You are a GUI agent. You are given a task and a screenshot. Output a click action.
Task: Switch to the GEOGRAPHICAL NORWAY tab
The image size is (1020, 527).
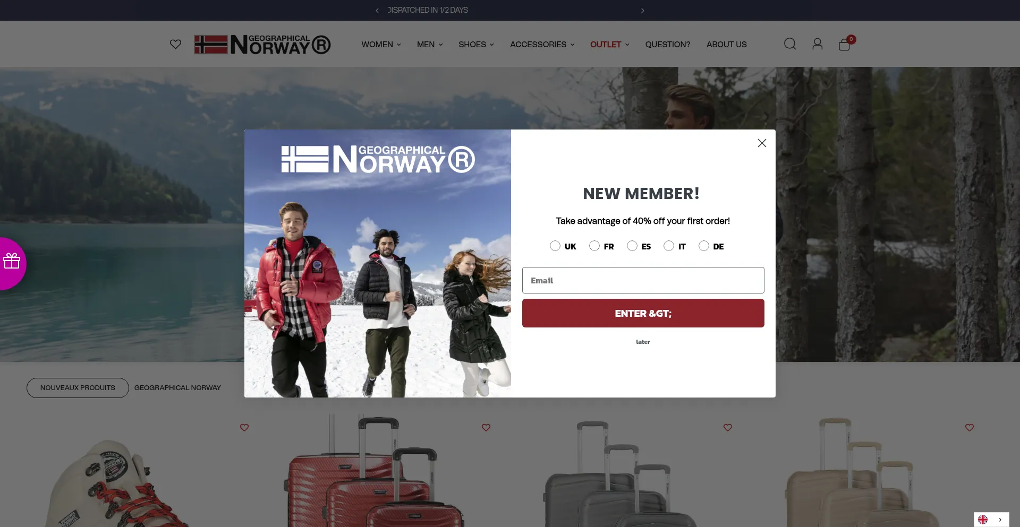pos(177,388)
